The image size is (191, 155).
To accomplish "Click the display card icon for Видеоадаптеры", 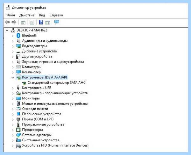I will tap(18, 46).
